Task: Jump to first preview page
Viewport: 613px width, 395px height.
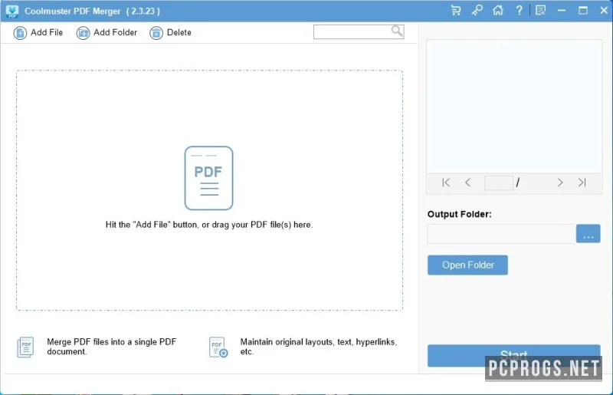Action: pyautogui.click(x=446, y=183)
